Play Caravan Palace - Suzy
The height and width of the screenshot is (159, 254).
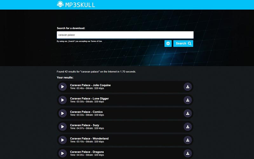point(63,127)
